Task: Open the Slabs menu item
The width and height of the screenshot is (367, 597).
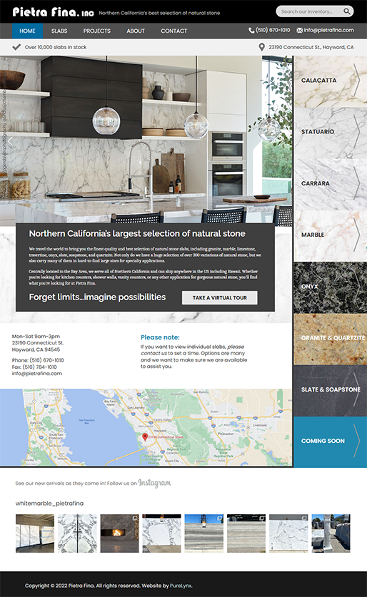Action: tap(59, 31)
